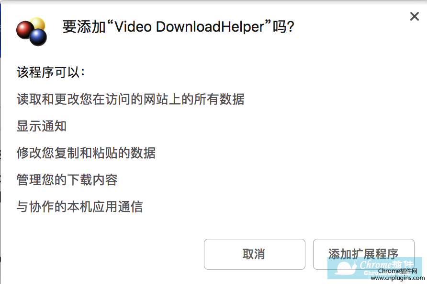Select the 修改您复制和粘贴的数据 permission line
This screenshot has height=284, width=427.
tap(86, 153)
